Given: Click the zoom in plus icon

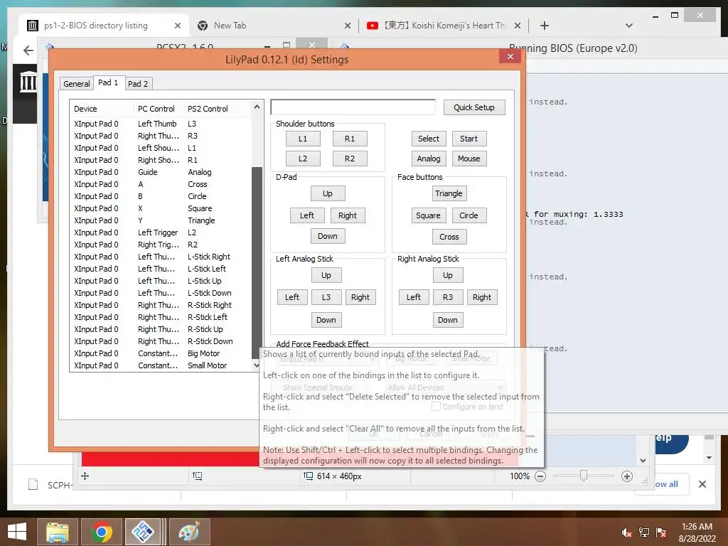Looking at the screenshot, I should tap(627, 476).
